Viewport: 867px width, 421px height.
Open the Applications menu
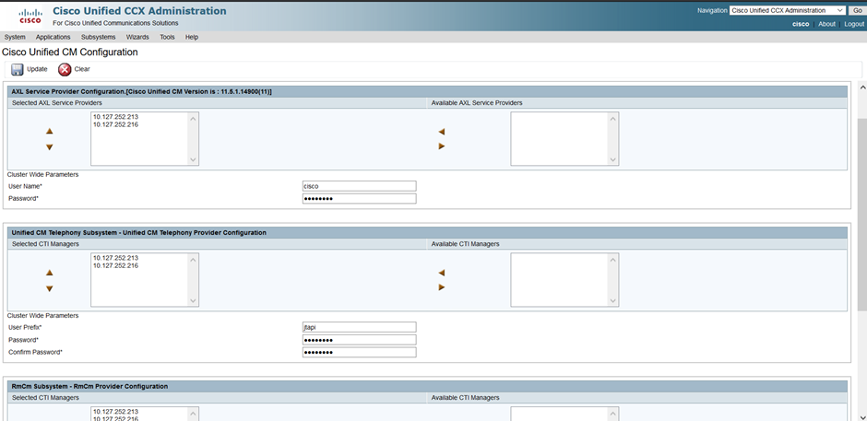click(53, 37)
